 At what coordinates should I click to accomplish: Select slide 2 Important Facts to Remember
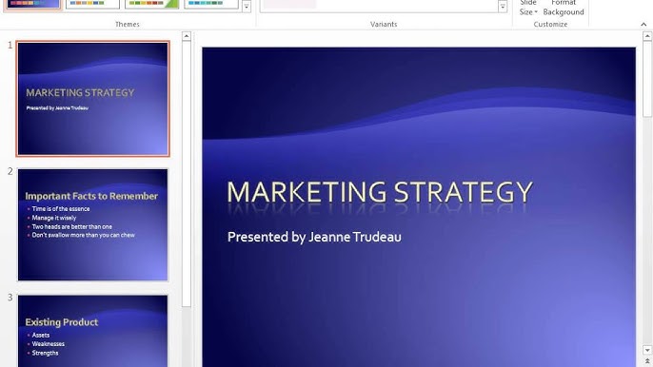pos(93,224)
